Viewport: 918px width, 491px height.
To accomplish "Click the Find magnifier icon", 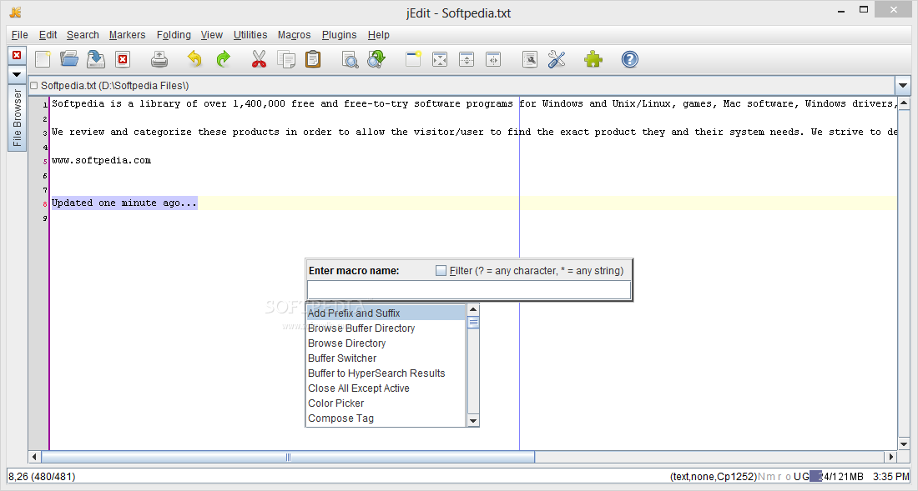I will click(x=351, y=59).
